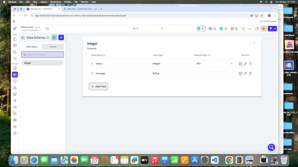Run Test Mode lightning button

(271, 29)
